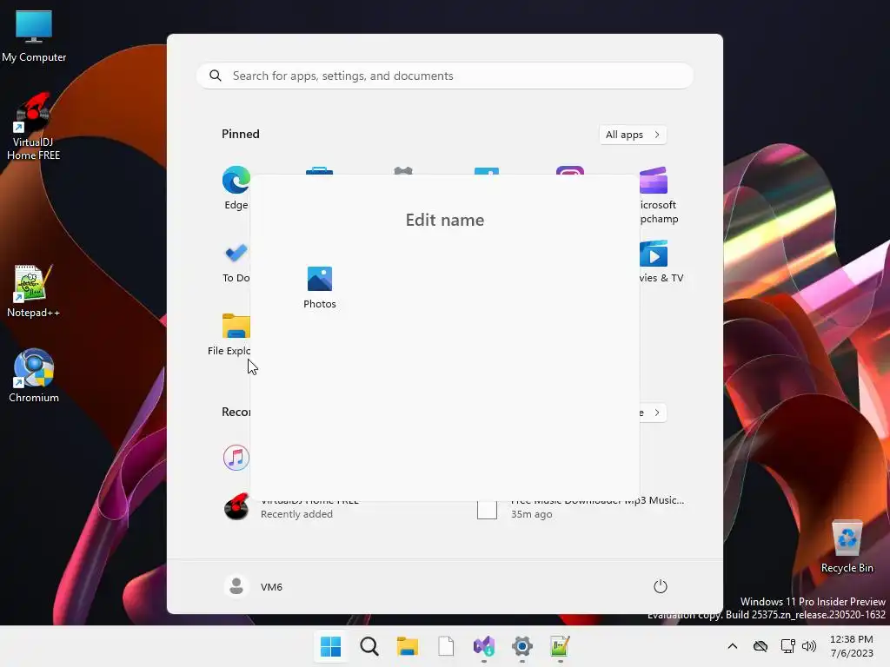Click the magnifier icon in search box
The width and height of the screenshot is (890, 667).
[216, 76]
